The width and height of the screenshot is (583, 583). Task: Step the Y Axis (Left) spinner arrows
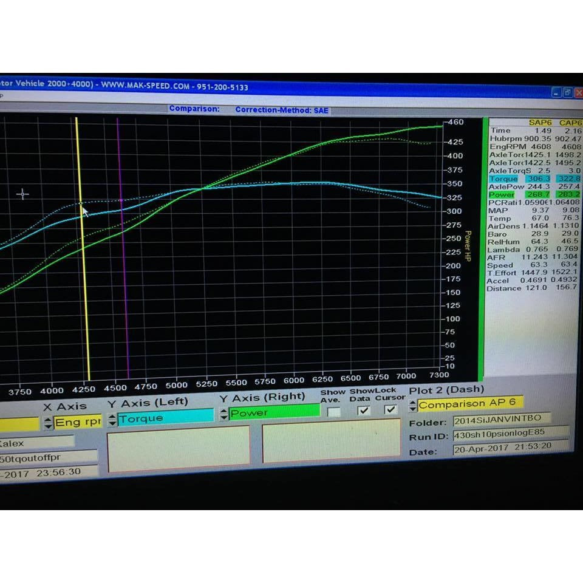[112, 420]
